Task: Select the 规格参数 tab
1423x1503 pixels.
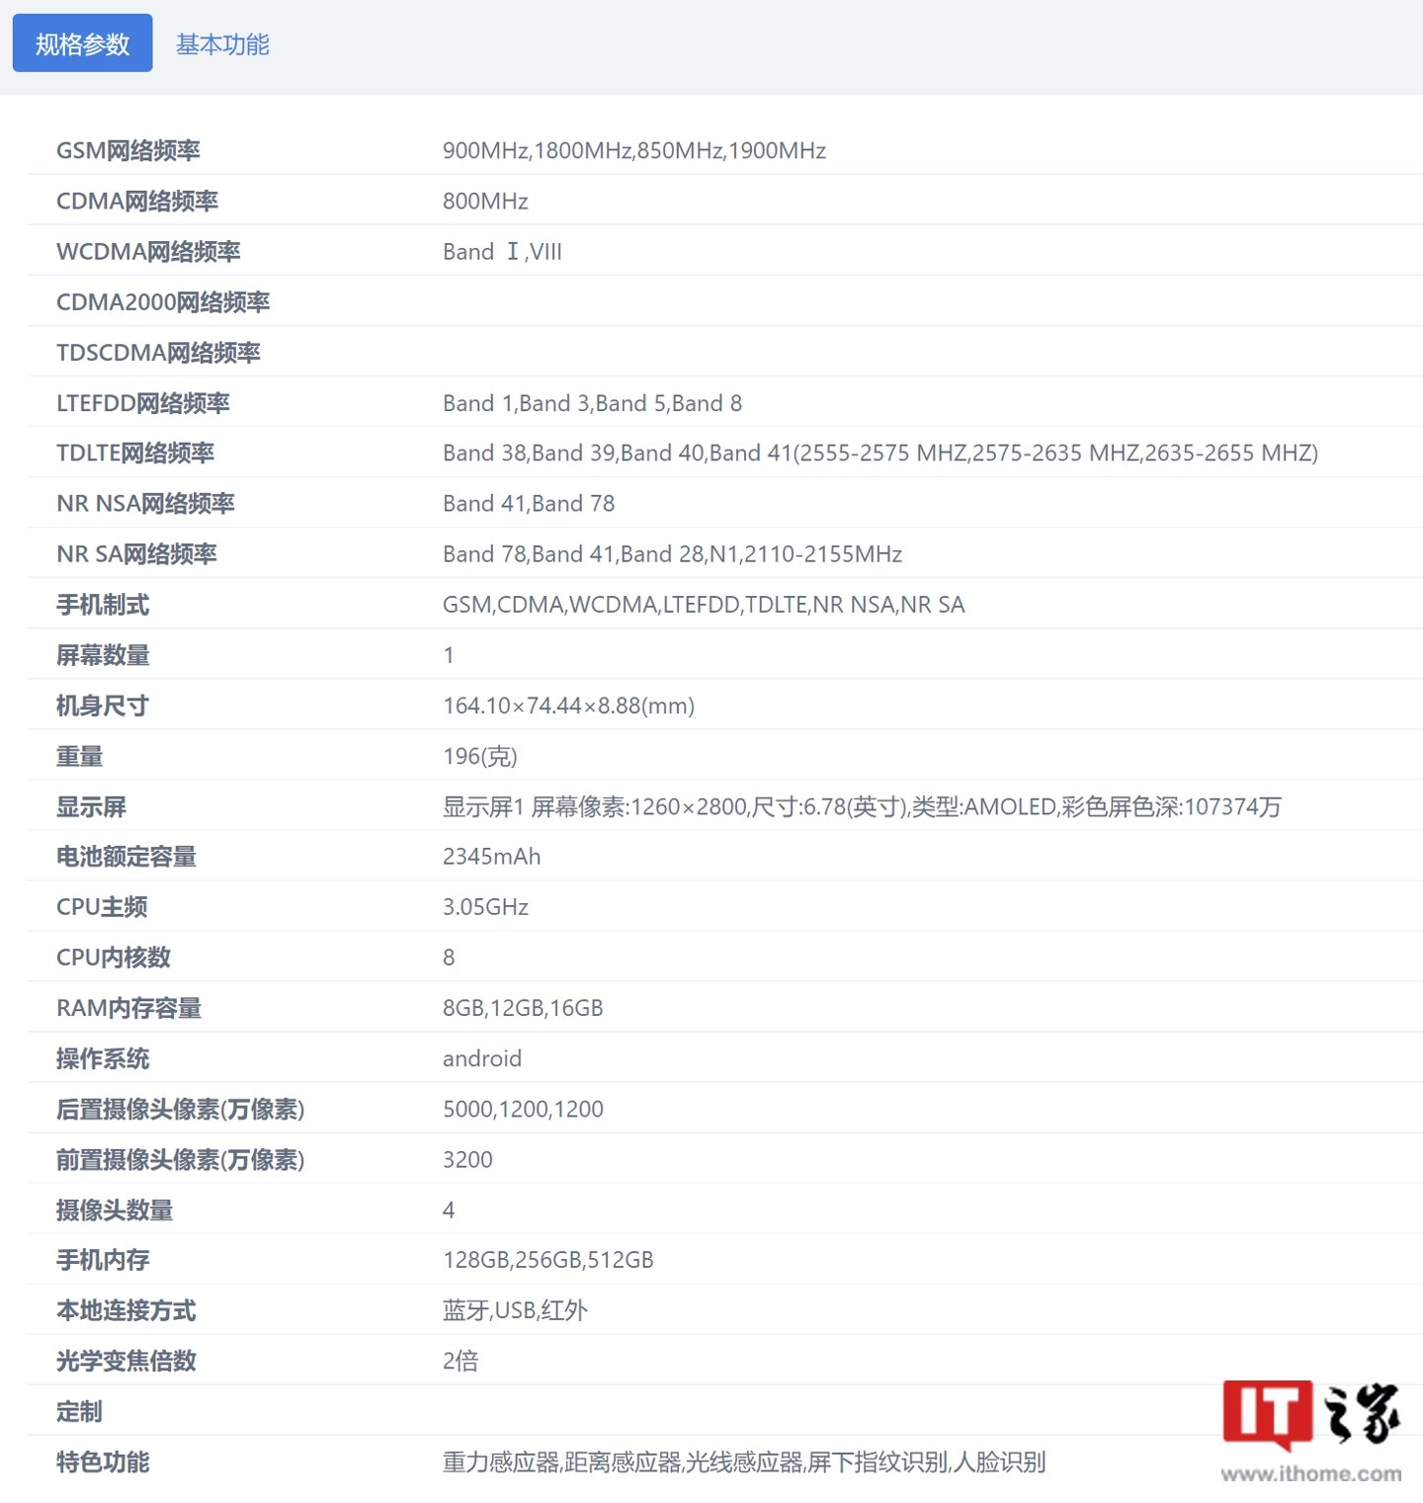Action: click(82, 42)
